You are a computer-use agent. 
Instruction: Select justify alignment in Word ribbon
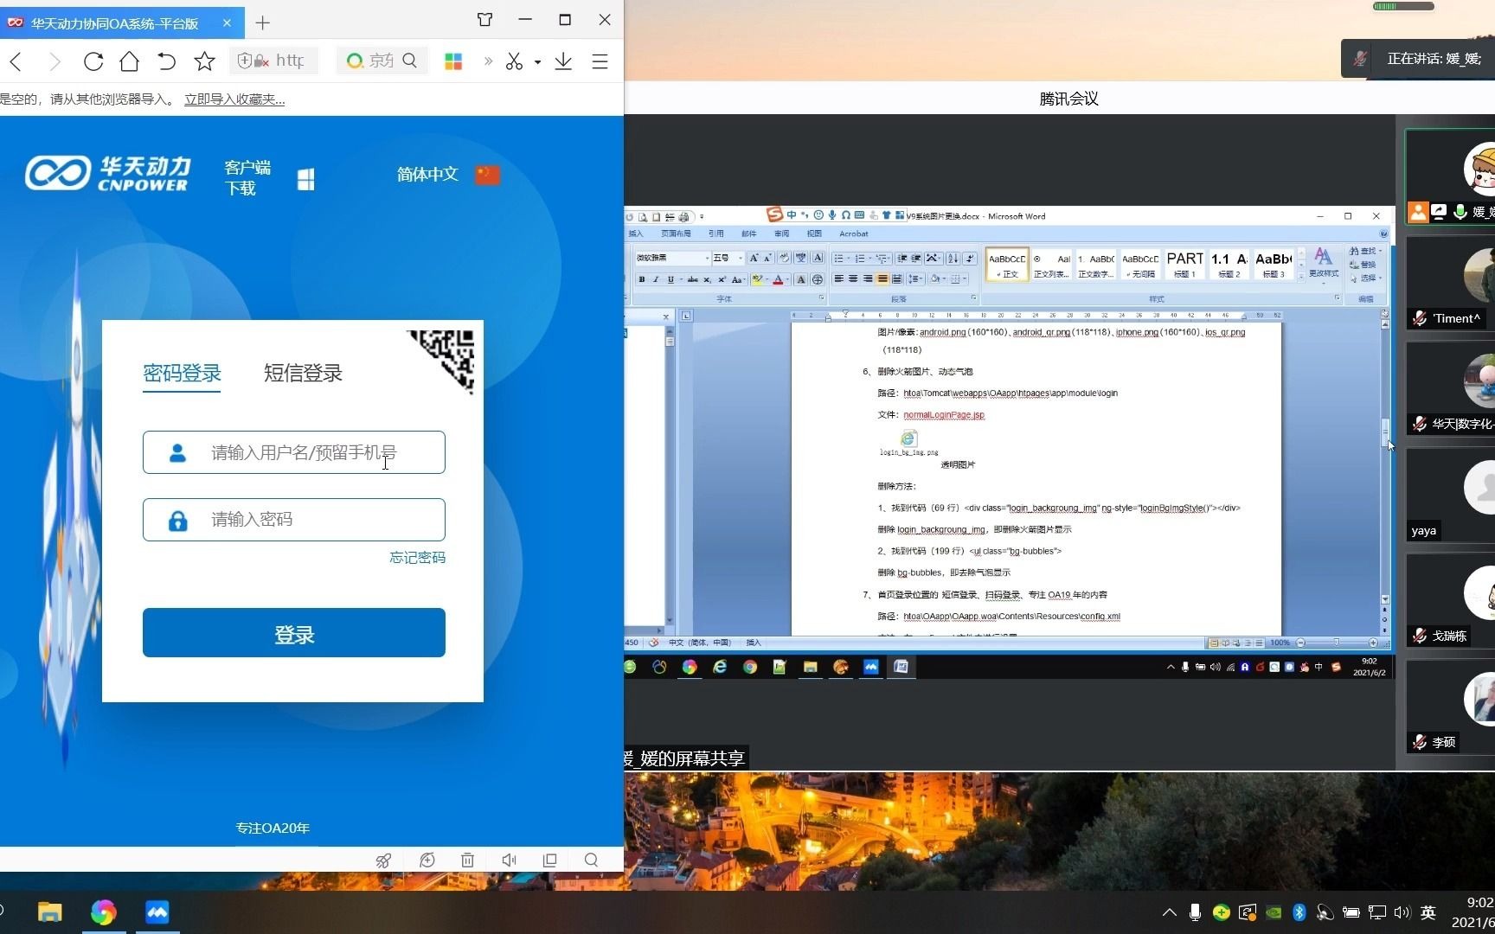(x=882, y=278)
